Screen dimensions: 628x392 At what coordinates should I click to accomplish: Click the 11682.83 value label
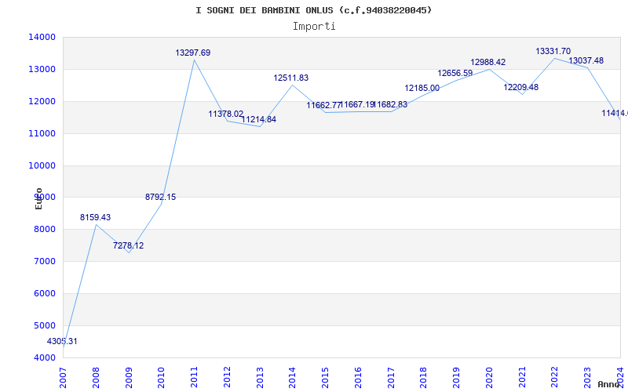tap(390, 104)
